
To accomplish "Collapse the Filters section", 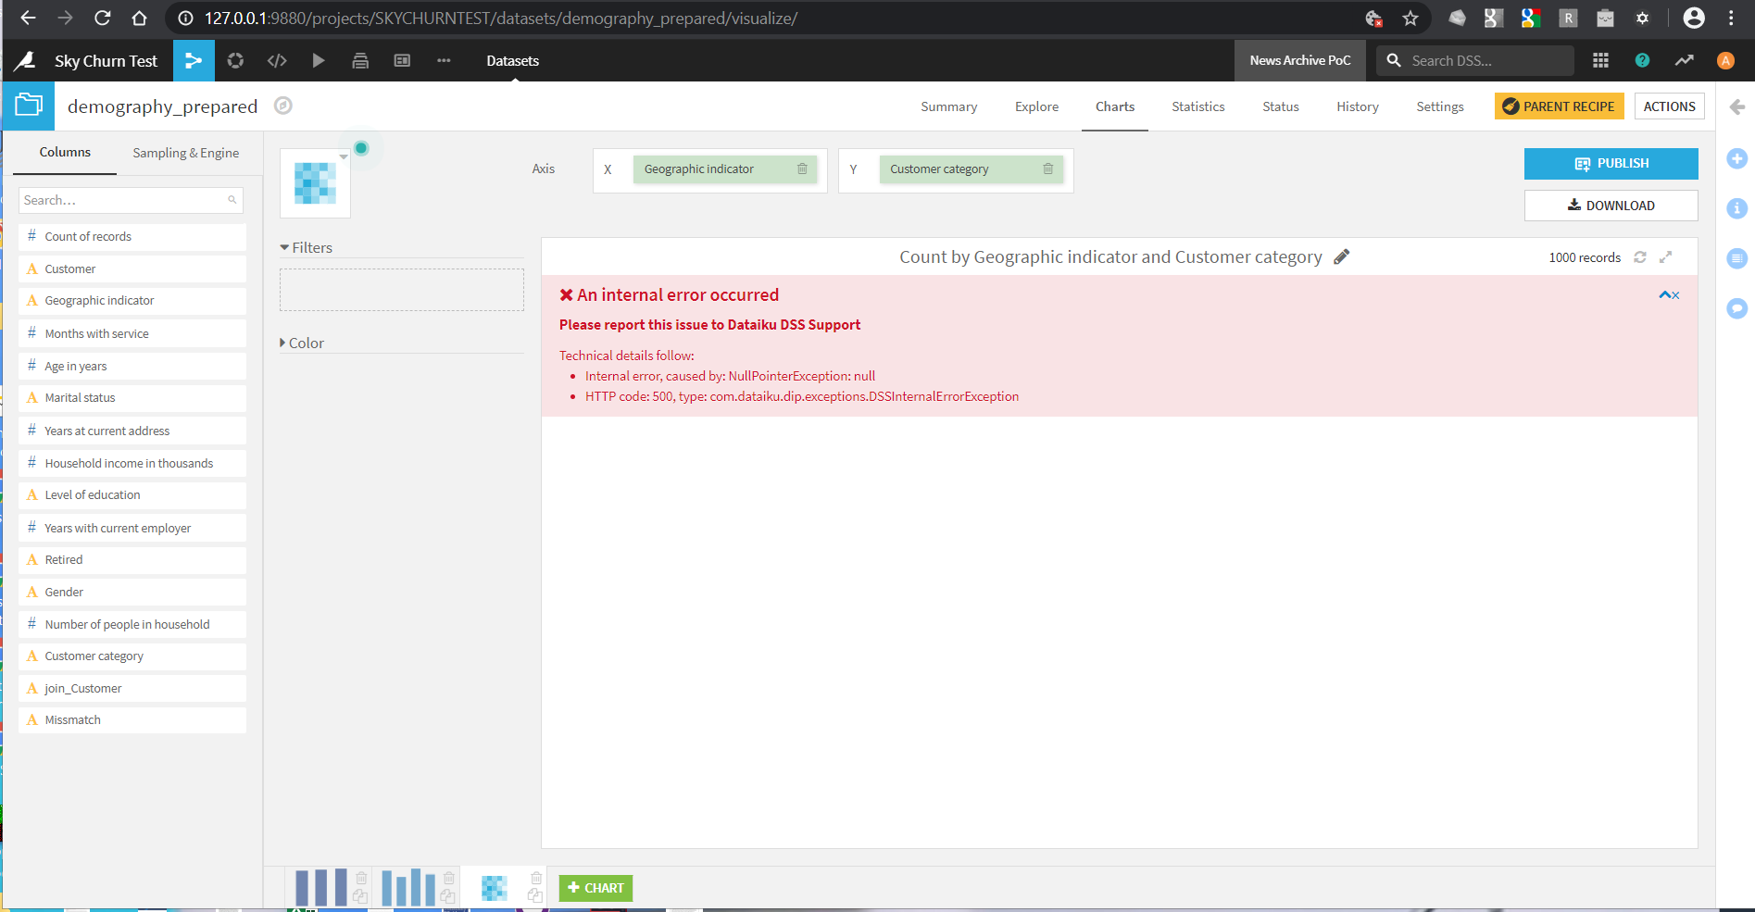I will click(307, 248).
